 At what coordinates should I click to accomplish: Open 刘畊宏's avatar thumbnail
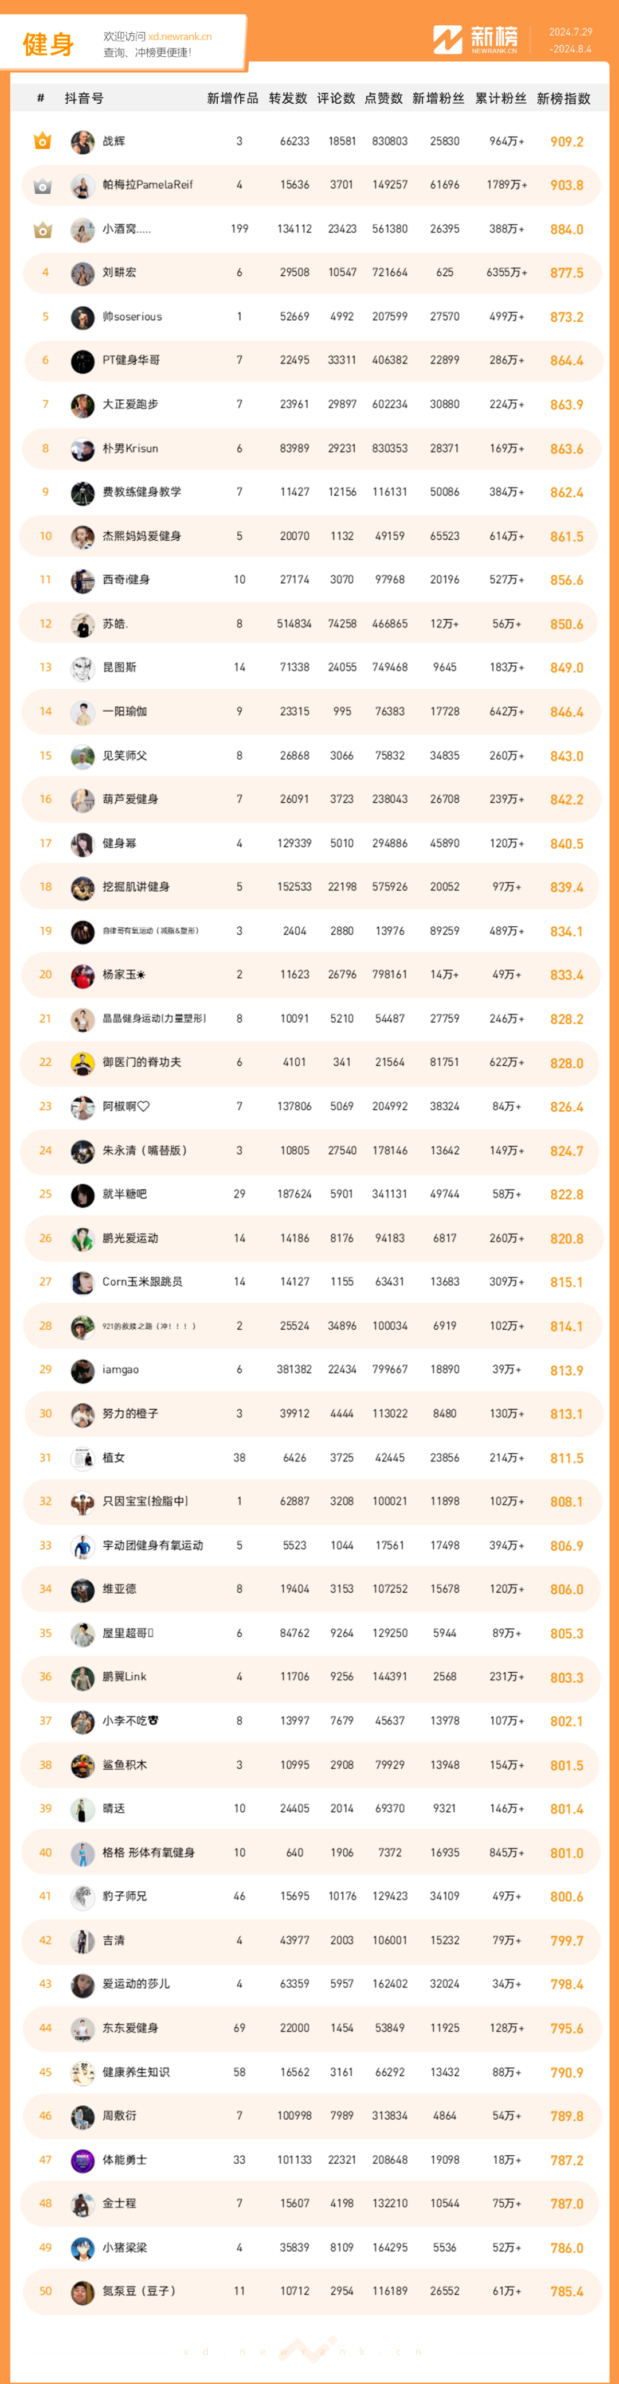point(83,274)
